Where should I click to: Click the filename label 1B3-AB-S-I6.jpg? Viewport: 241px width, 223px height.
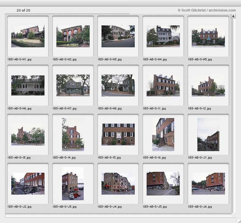[x=154, y=158]
